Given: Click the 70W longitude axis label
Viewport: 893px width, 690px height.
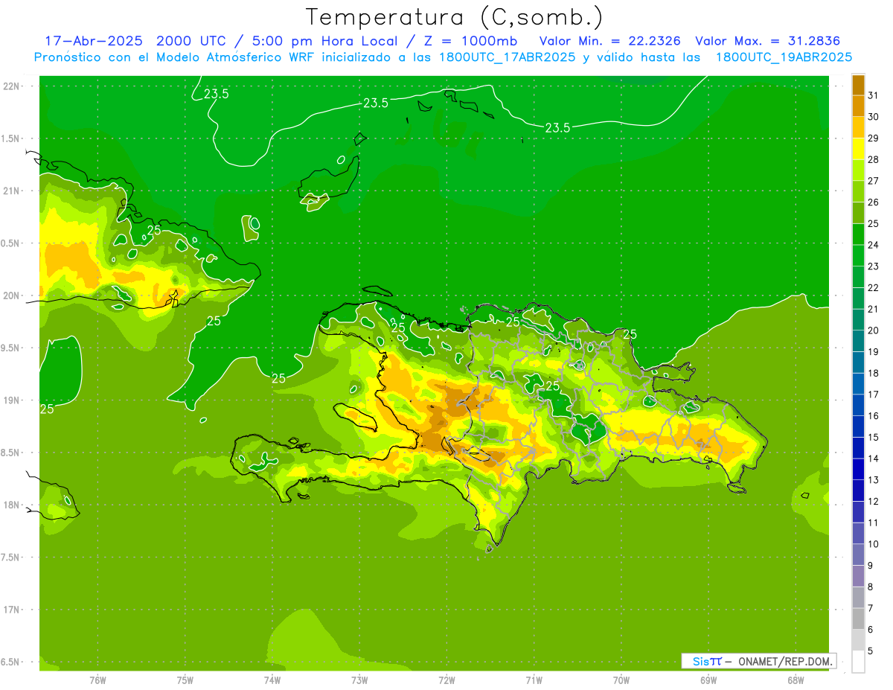Looking at the screenshot, I should pyautogui.click(x=621, y=680).
